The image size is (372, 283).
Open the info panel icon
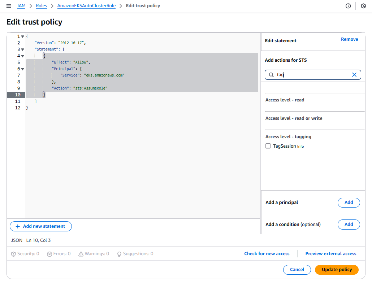click(x=348, y=6)
